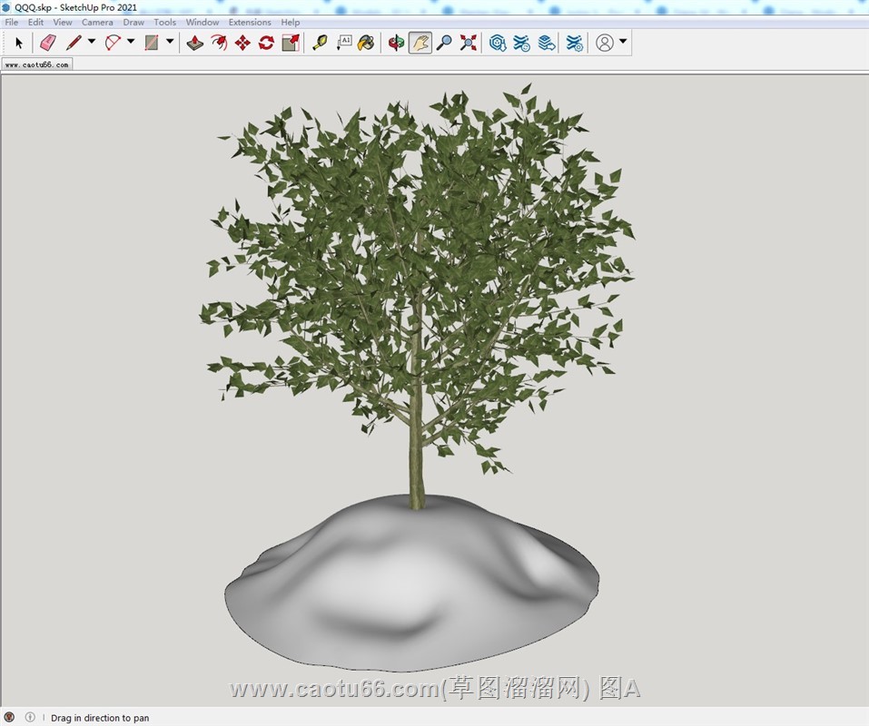The height and width of the screenshot is (726, 869).
Task: Open the Extensions menu
Action: coord(250,22)
